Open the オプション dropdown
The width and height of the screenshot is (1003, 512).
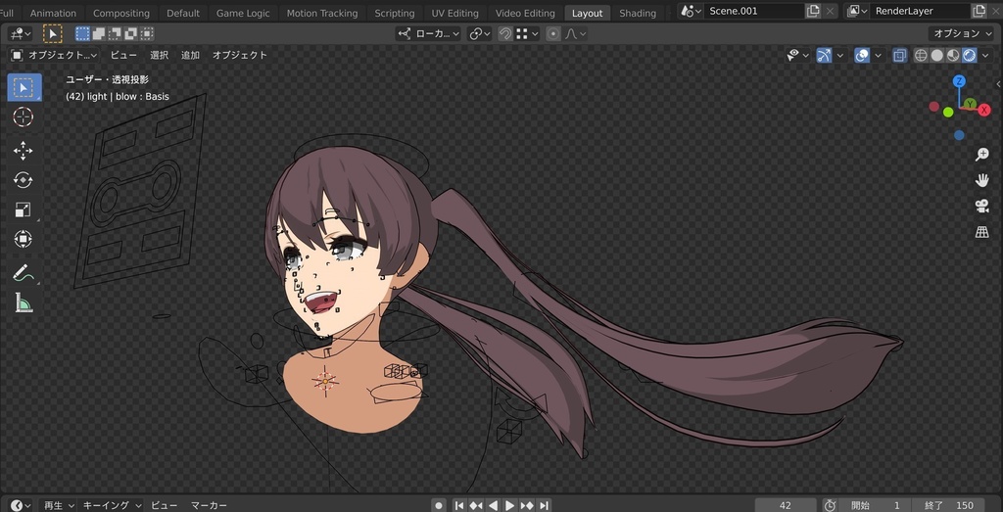pyautogui.click(x=963, y=33)
